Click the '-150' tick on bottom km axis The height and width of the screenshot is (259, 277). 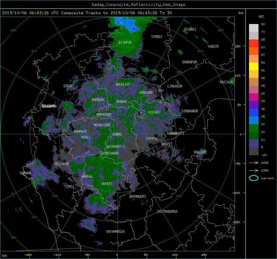click(28, 255)
